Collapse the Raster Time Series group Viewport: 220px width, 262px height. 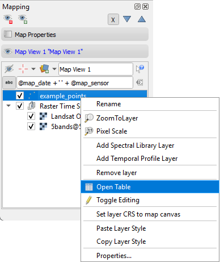[x=9, y=106]
